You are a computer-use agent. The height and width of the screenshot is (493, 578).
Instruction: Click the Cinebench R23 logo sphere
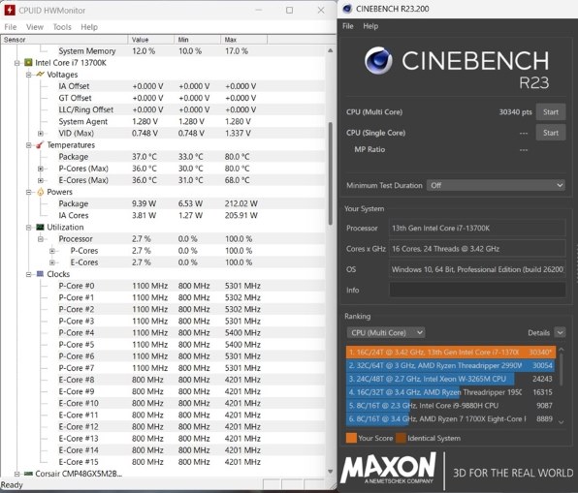378,60
